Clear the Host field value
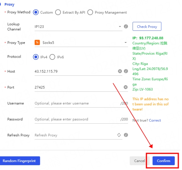 (120, 71)
